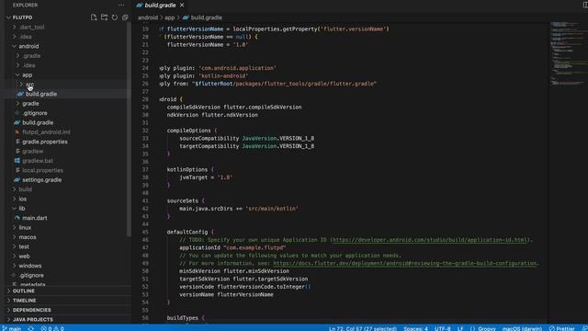
Task: Open .gitignore inside the android folder
Action: [35, 113]
